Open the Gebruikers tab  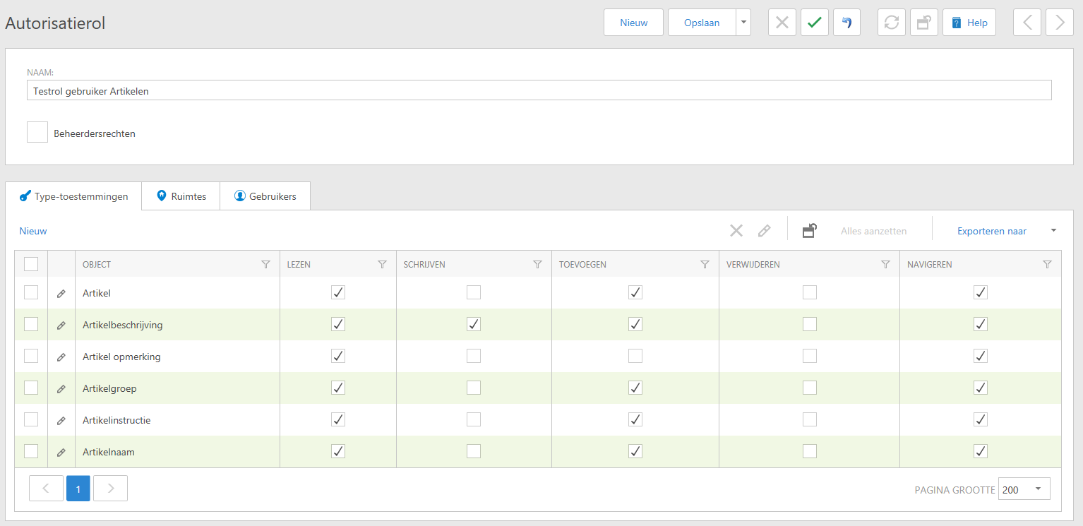point(265,196)
